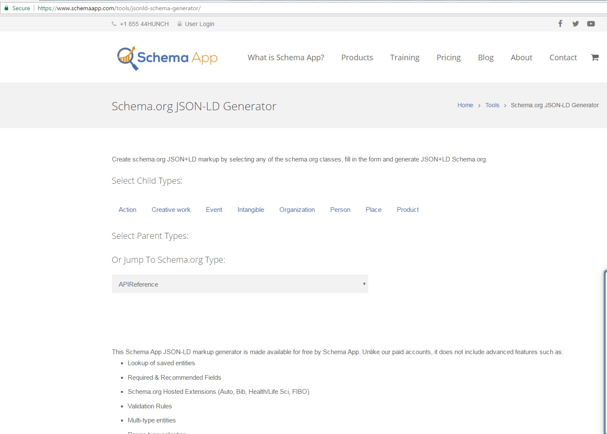The height and width of the screenshot is (434, 607).
Task: Click the User Login link
Action: (199, 24)
